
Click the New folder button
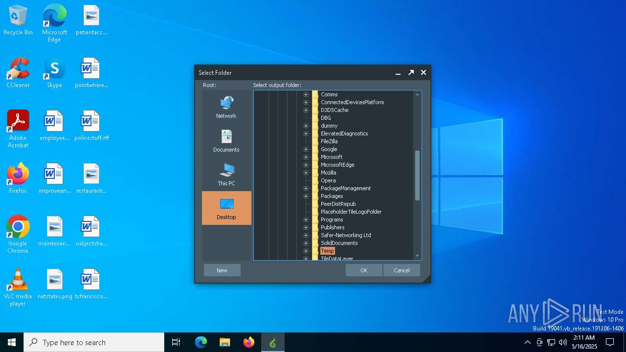click(222, 270)
